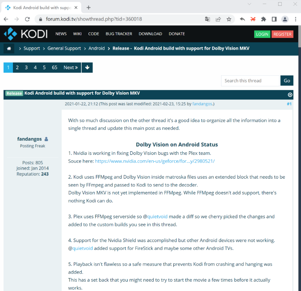The height and width of the screenshot is (291, 301).
Task: Go to thread page 5
Action: click(44, 67)
